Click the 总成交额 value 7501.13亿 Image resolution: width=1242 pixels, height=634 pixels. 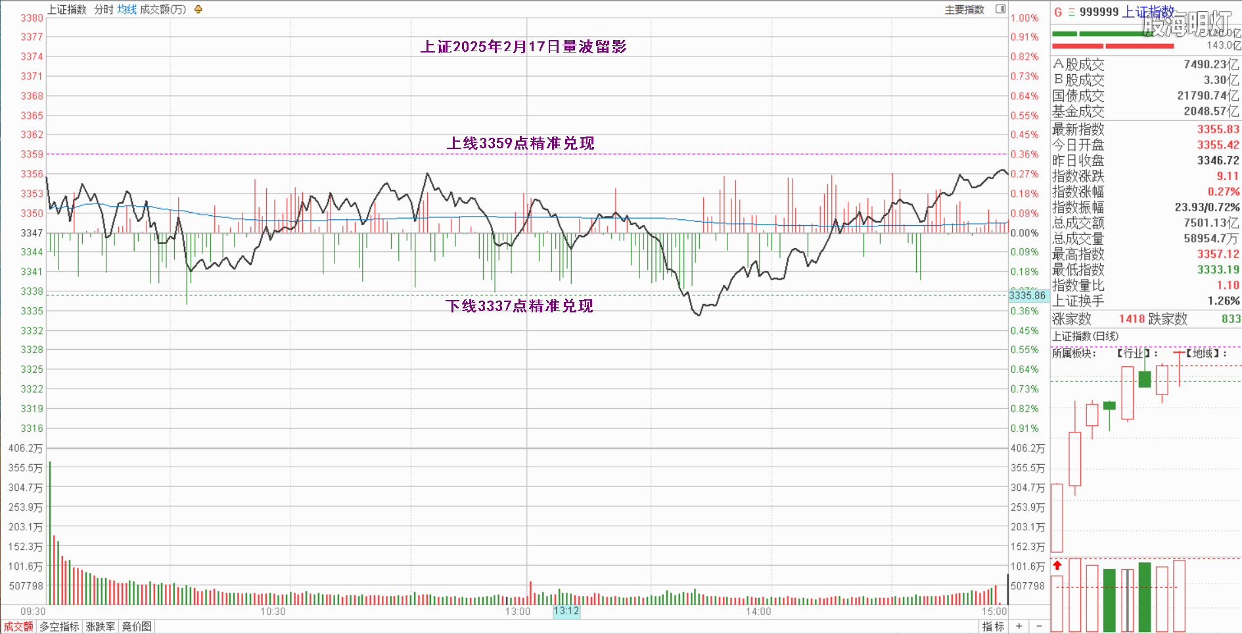[1211, 223]
